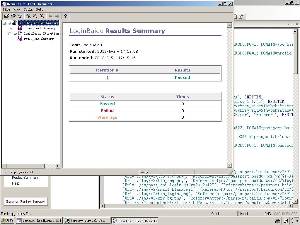This screenshot has width=300, height=225.
Task: Click the Print icon in Results toolbar
Action: [13, 16]
